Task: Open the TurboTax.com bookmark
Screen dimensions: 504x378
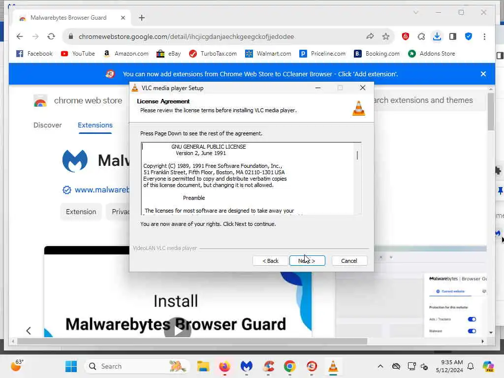Action: click(x=213, y=54)
